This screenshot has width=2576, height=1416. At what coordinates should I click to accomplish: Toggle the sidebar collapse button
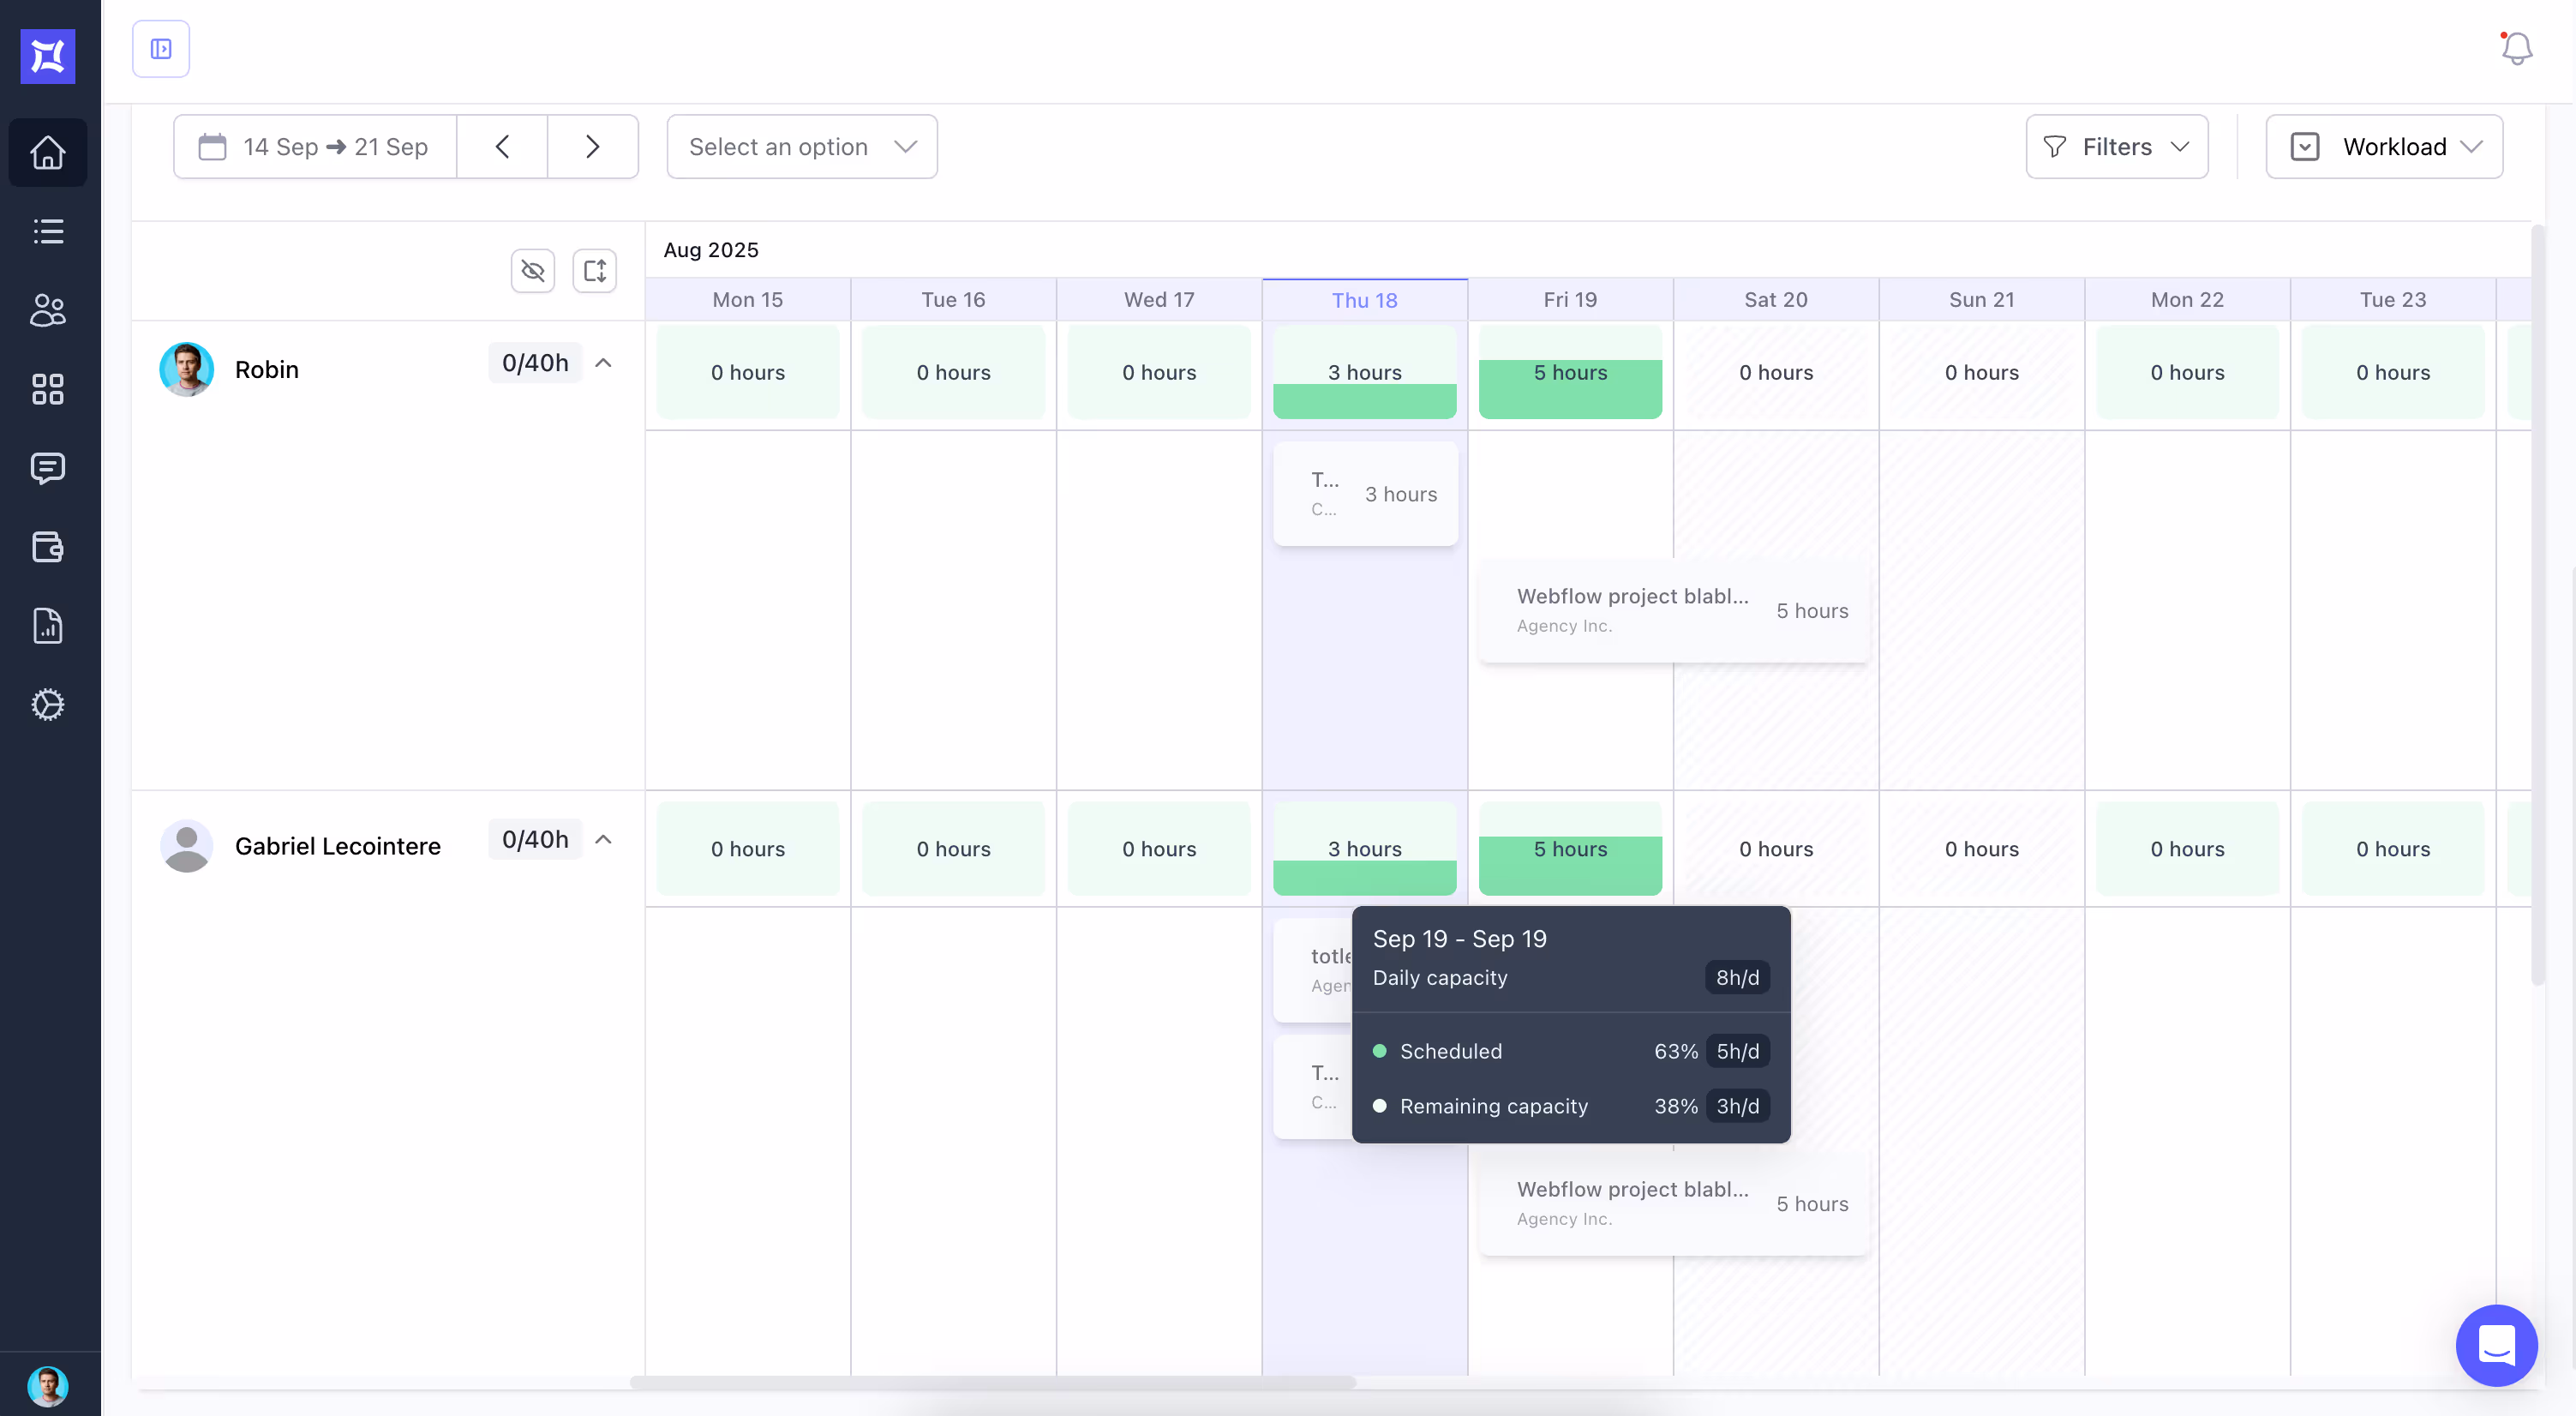(x=161, y=48)
